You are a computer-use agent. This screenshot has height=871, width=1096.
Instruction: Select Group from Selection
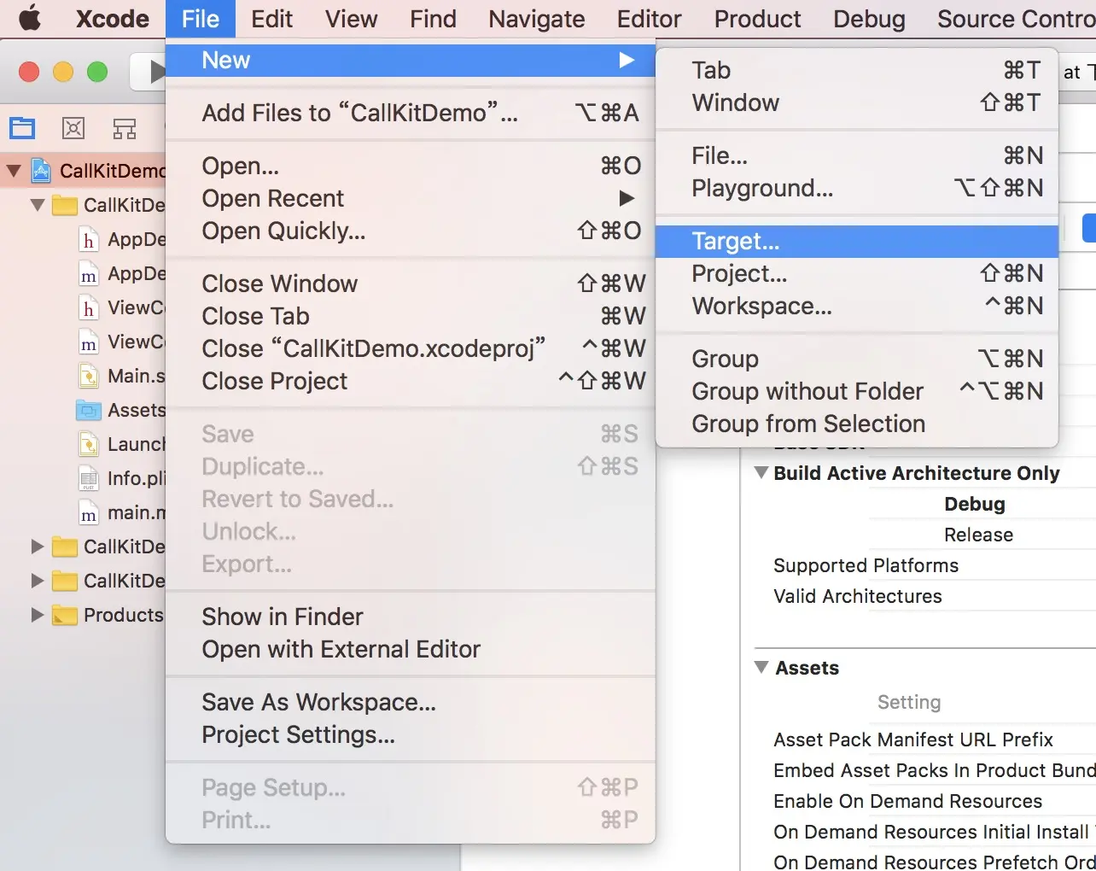[x=857, y=424]
